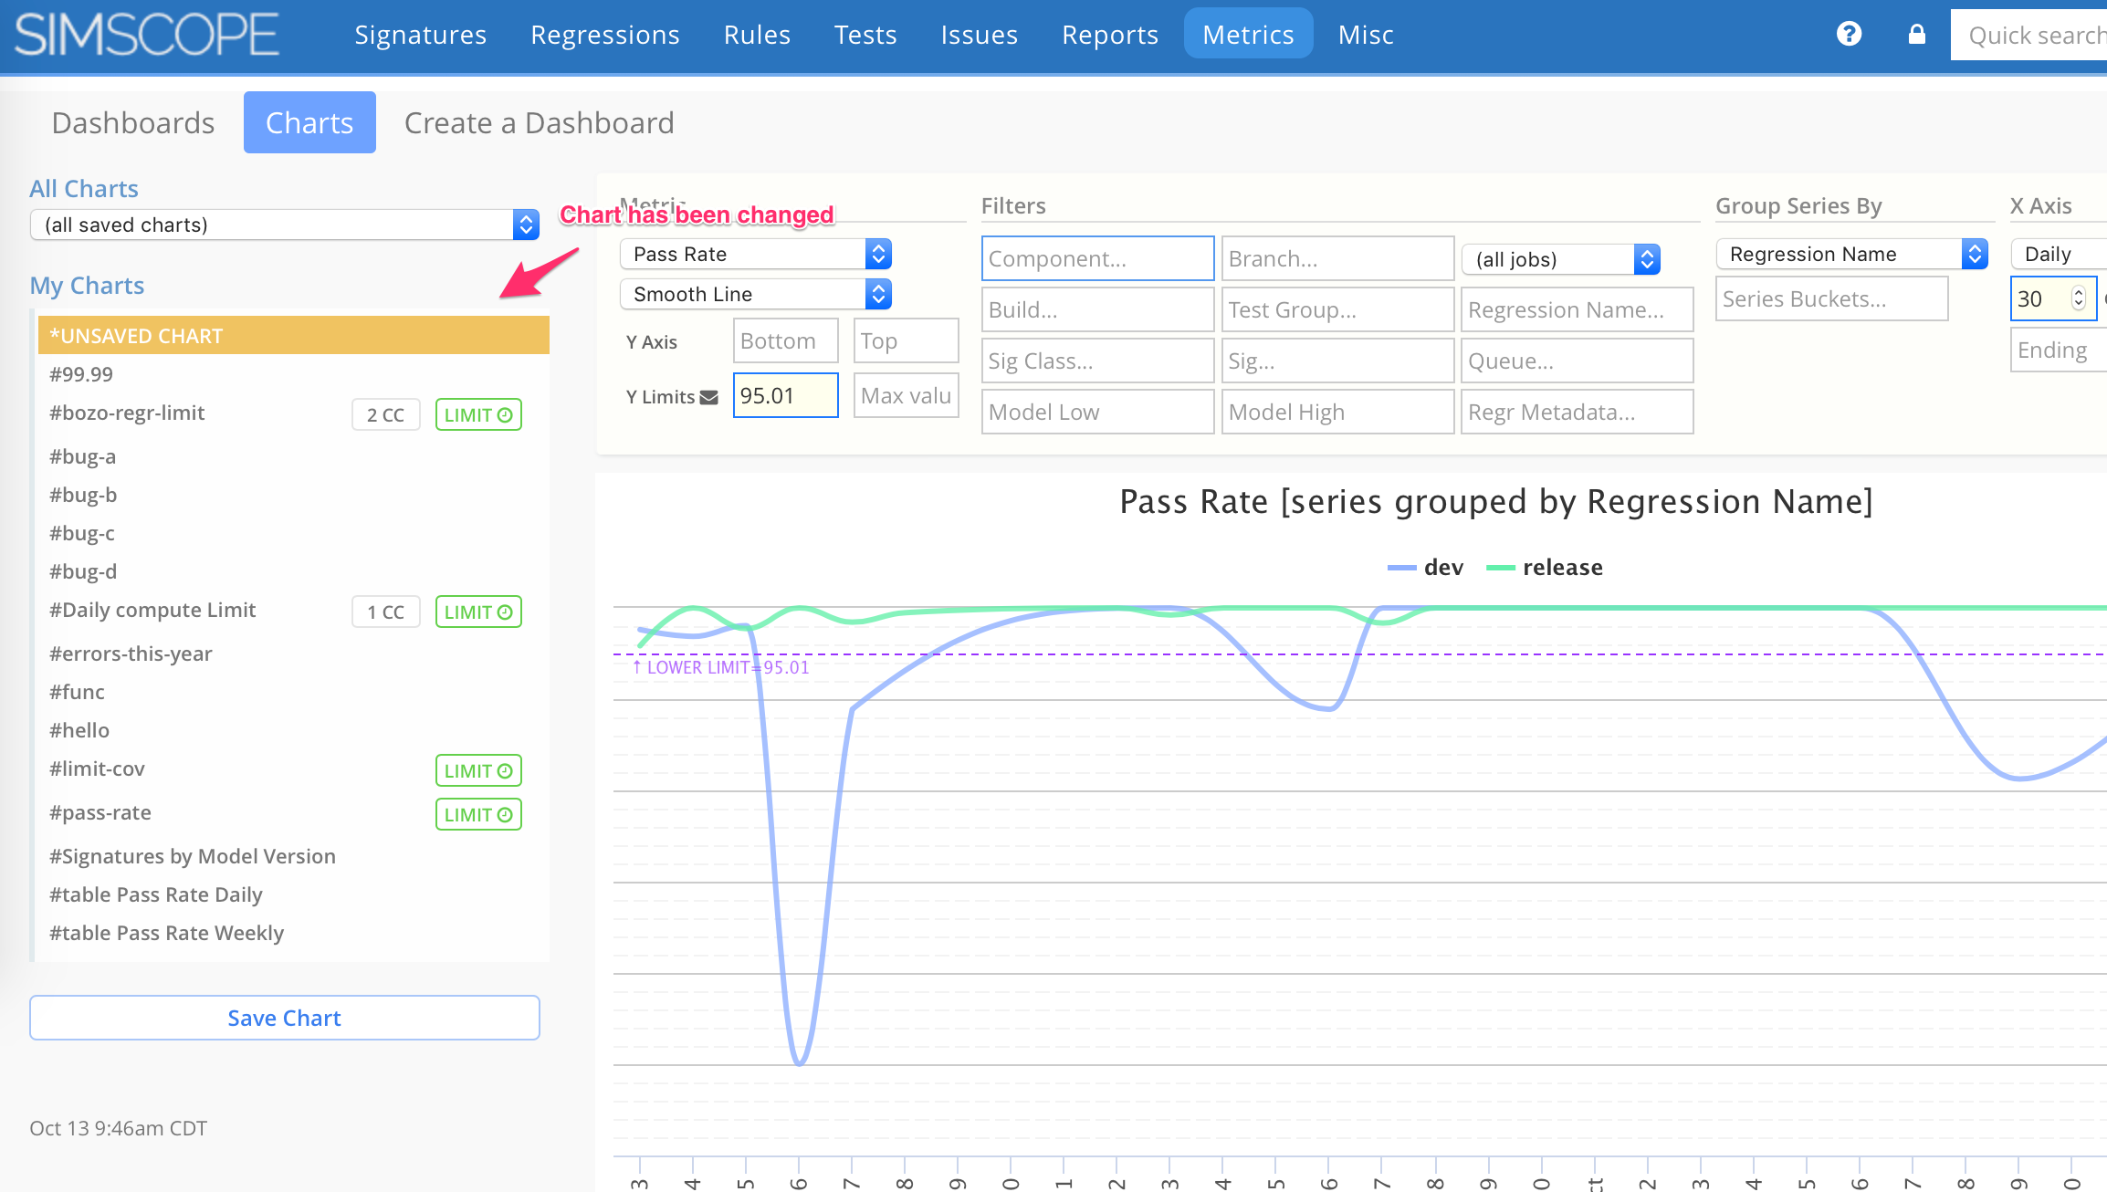Toggle the release series in chart legend
Image resolution: width=2107 pixels, height=1192 pixels.
pyautogui.click(x=1544, y=567)
